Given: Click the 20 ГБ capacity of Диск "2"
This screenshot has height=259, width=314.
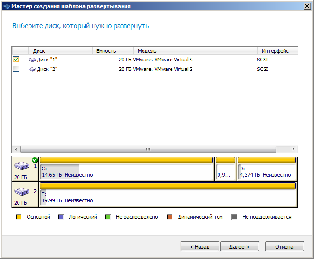Looking at the screenshot, I should point(125,69).
